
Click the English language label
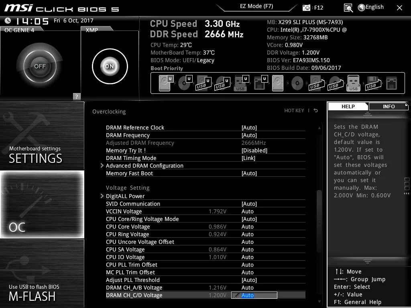tap(374, 7)
